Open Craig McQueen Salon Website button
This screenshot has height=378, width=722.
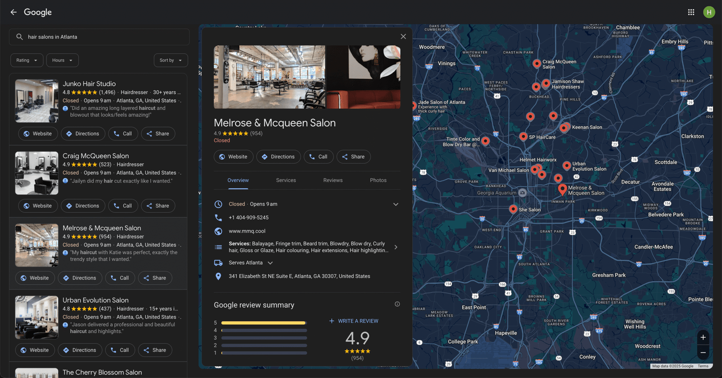pos(38,206)
